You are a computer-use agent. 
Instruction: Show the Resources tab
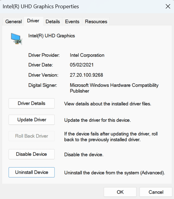pos(96,21)
